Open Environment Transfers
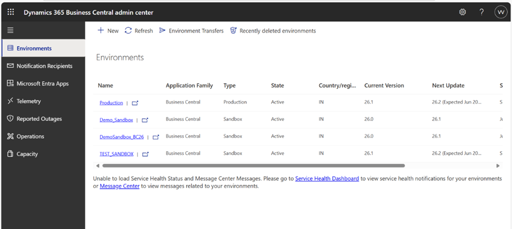 191,31
